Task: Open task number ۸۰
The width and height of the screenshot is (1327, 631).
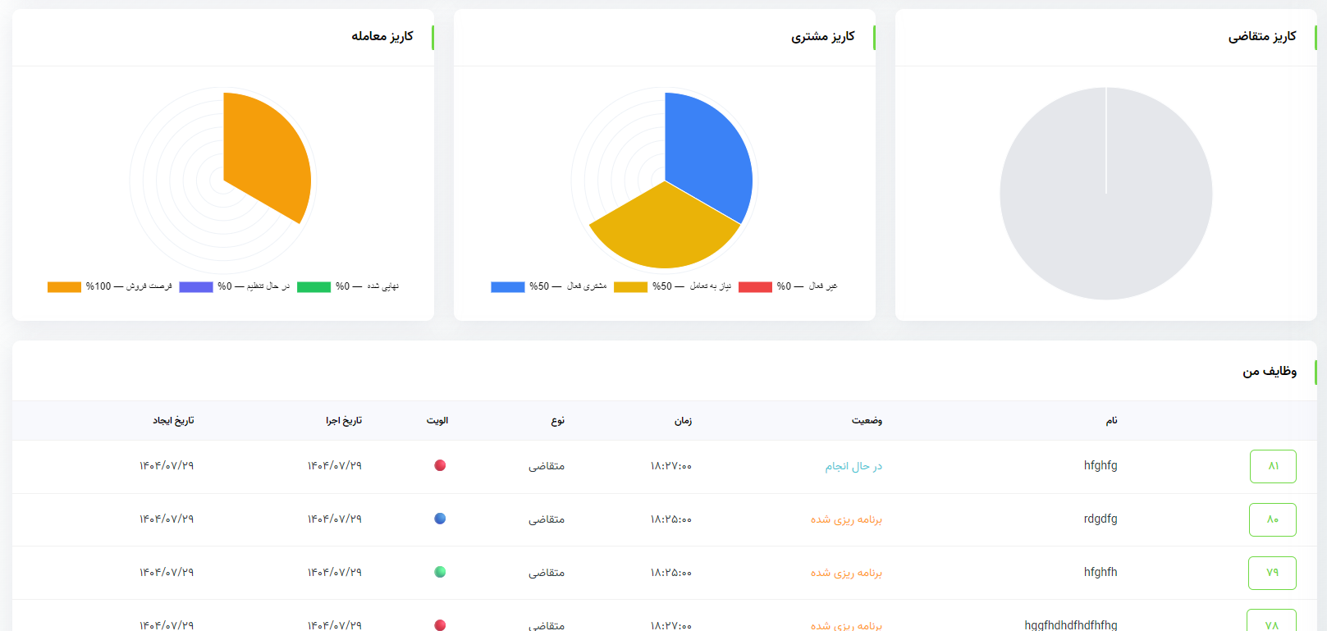Action: coord(1272,519)
